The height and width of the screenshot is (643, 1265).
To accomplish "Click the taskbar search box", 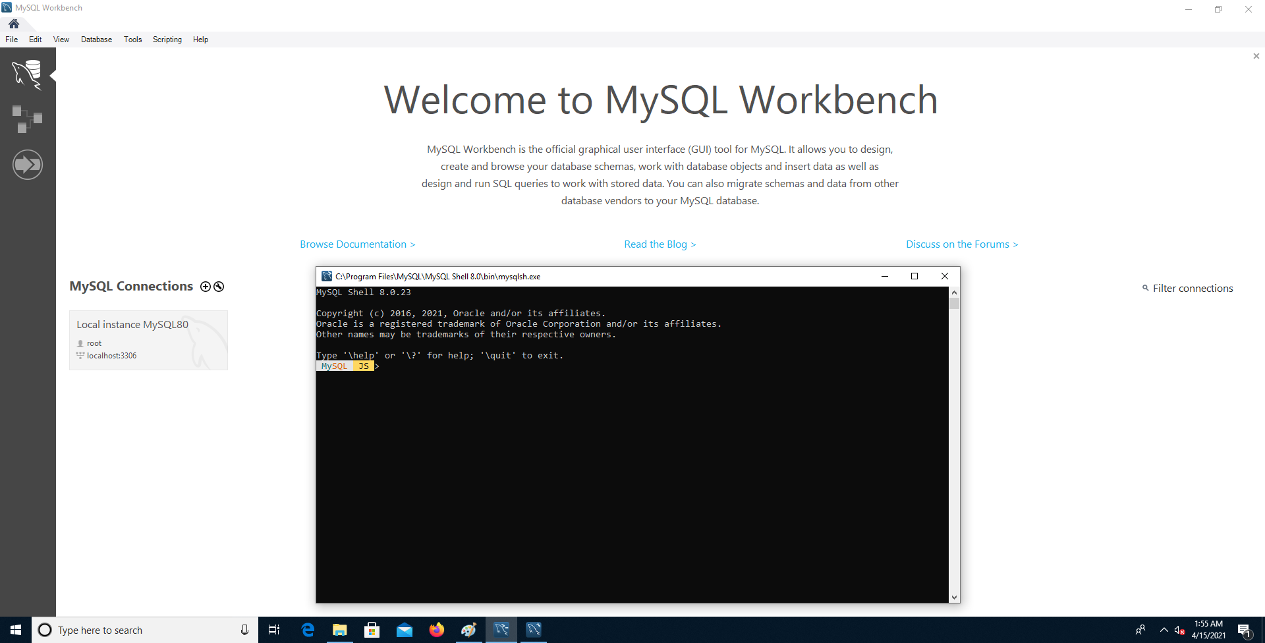I will [x=145, y=630].
